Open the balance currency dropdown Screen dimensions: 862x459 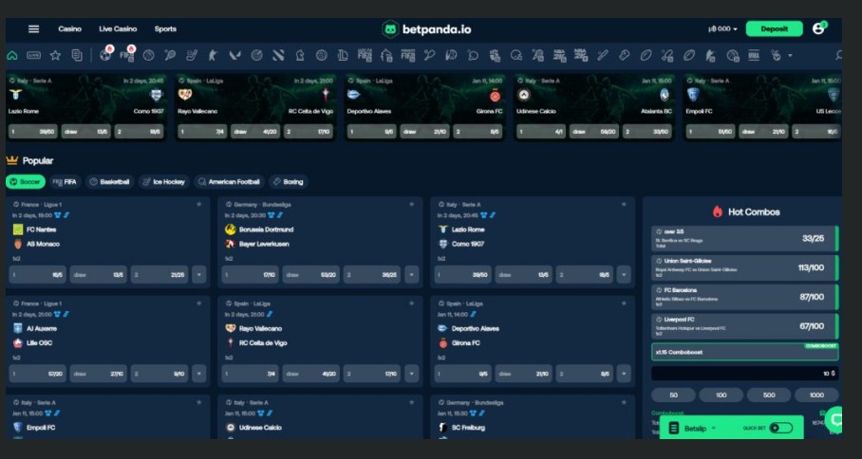click(x=722, y=29)
